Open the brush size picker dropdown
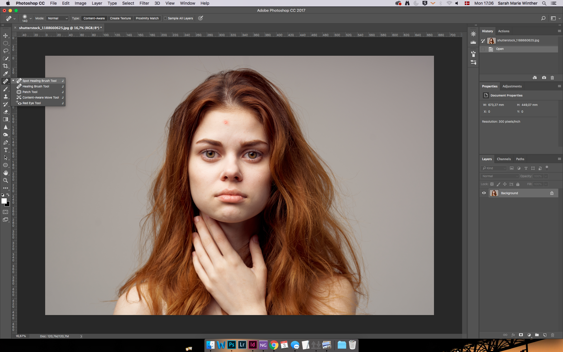Screen dimensions: 563x352 tap(30, 18)
